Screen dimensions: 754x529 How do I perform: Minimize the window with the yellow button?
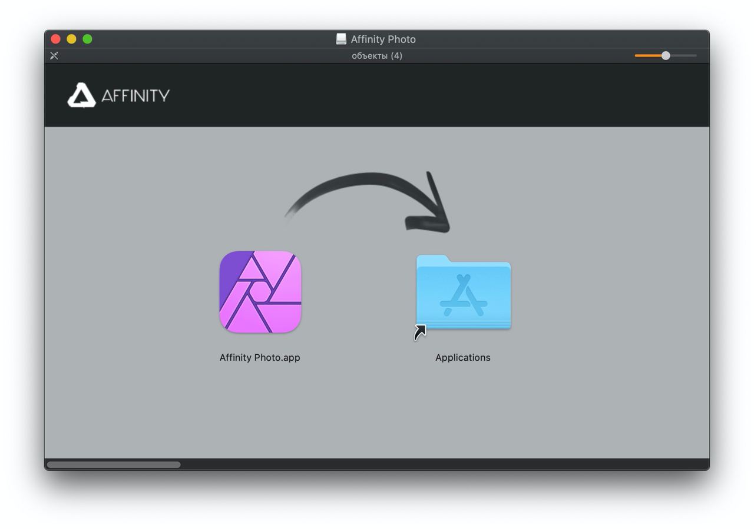coord(71,39)
